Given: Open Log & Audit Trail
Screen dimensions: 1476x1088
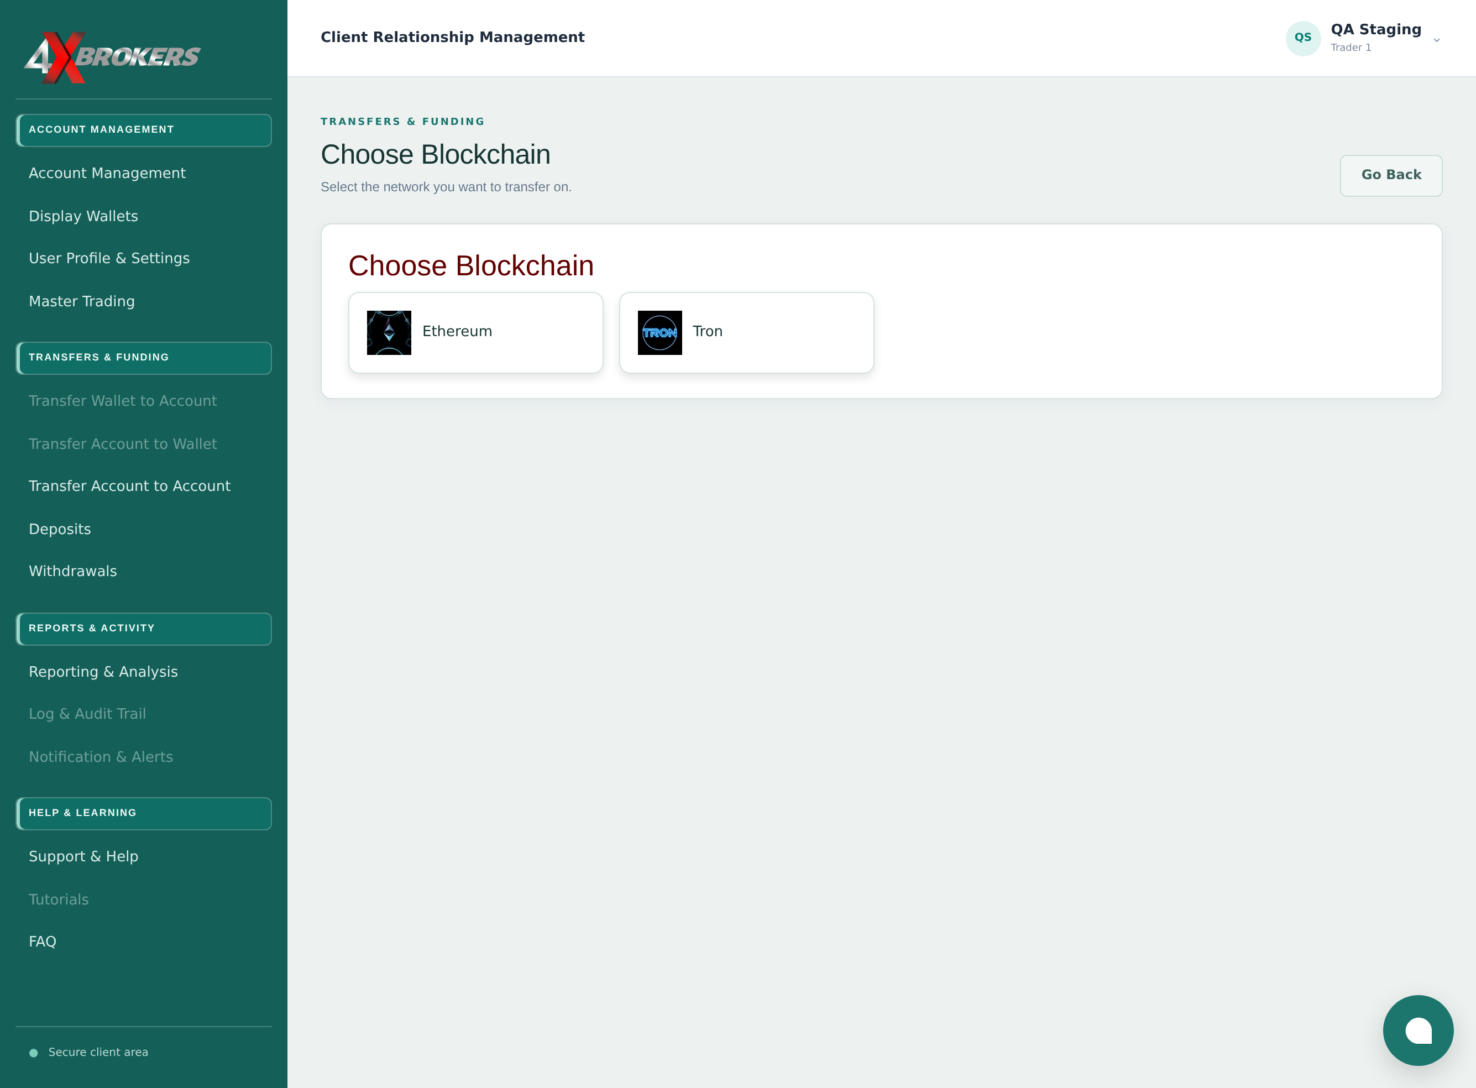Looking at the screenshot, I should (x=87, y=714).
